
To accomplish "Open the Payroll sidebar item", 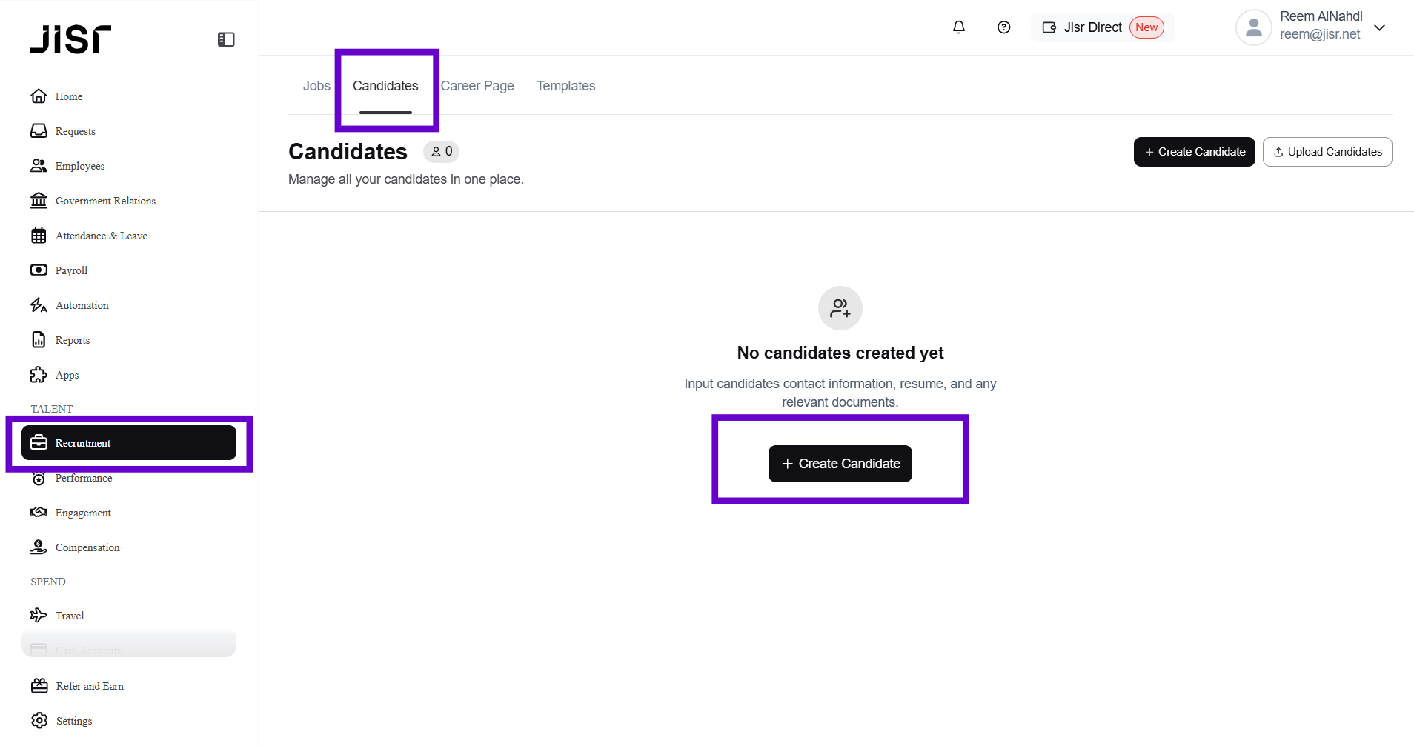I will tap(71, 270).
